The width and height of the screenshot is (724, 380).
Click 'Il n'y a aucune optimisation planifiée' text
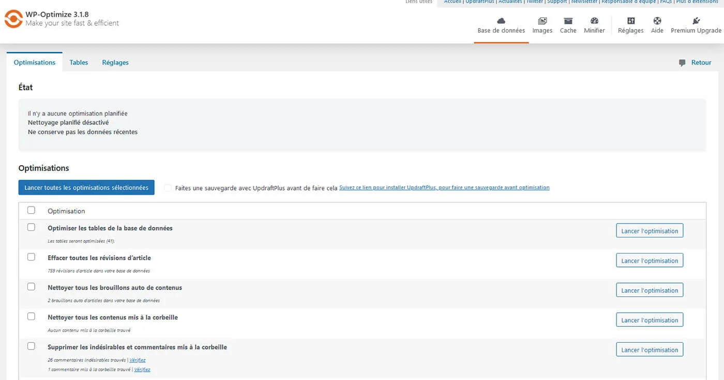78,114
